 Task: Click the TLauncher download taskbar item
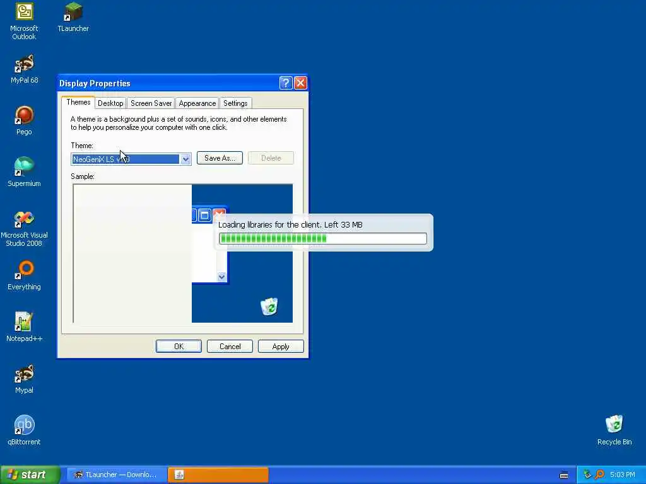[117, 475]
